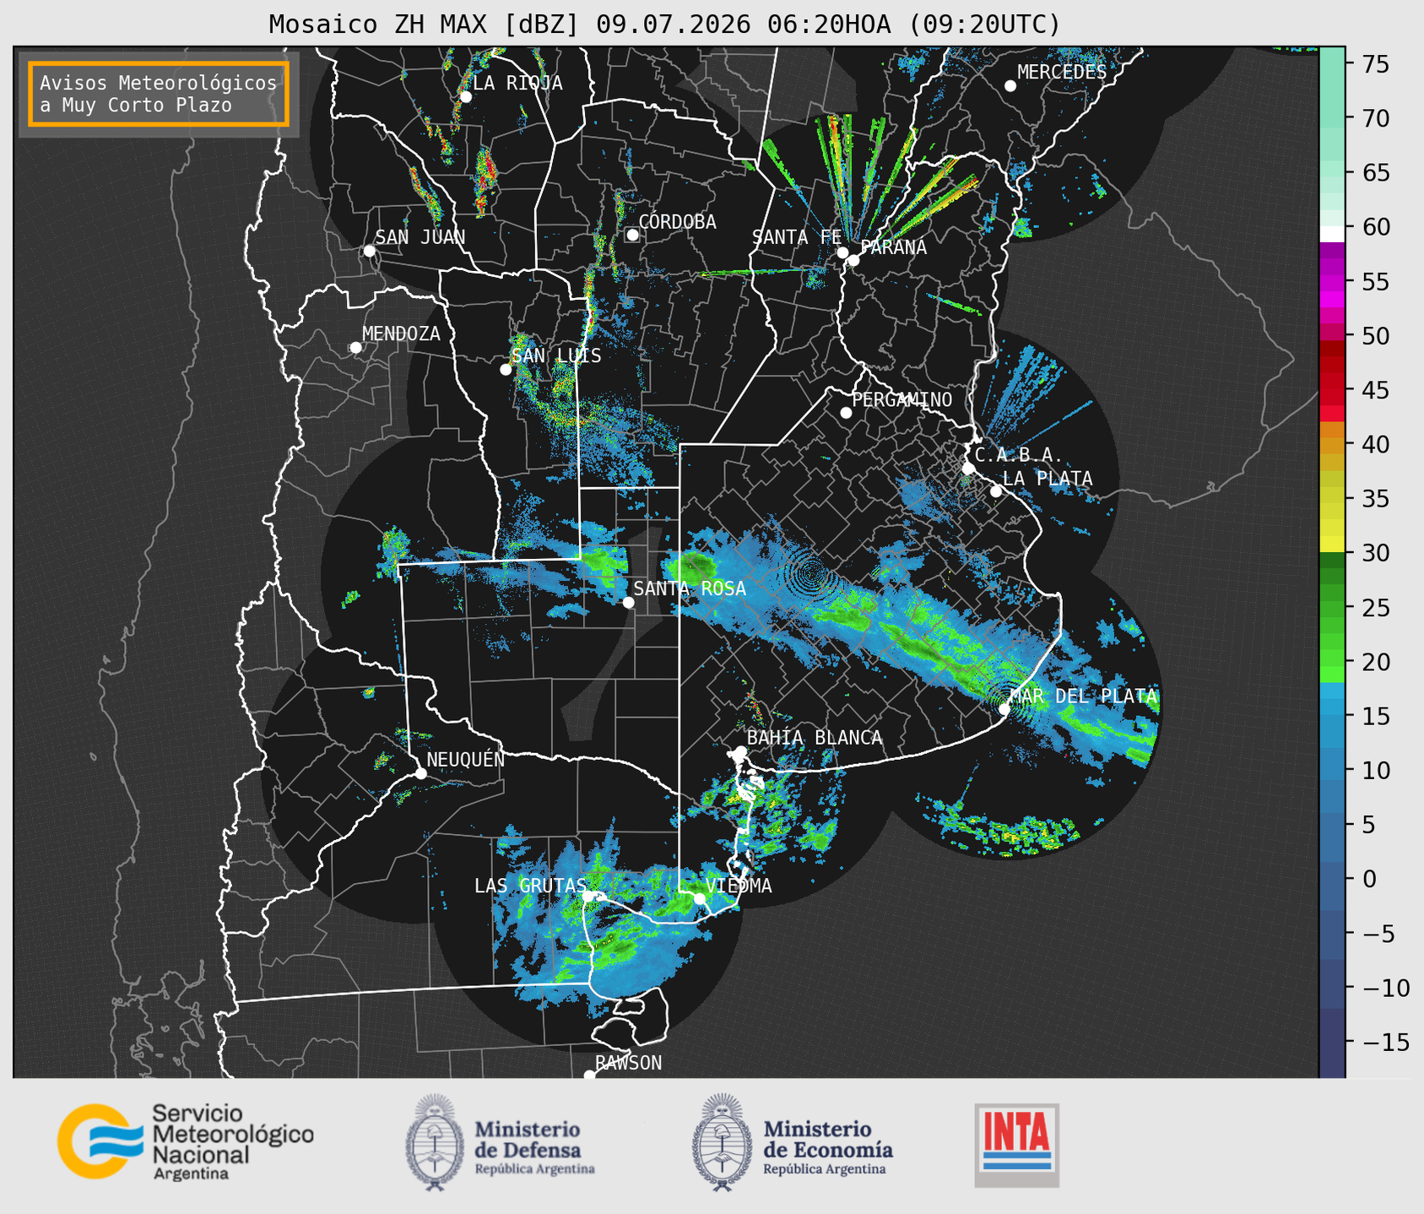Click the green 20 dBZ legend band
Image resolution: width=1424 pixels, height=1214 pixels.
[1331, 662]
